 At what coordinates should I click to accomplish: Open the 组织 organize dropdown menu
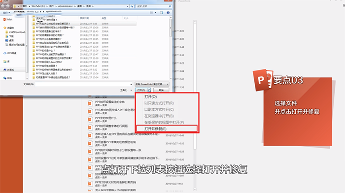pyautogui.click(x=6, y=13)
